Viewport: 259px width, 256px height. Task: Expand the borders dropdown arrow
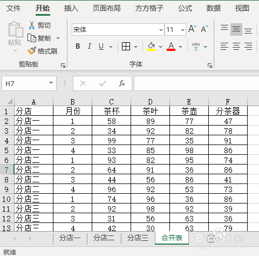136,47
